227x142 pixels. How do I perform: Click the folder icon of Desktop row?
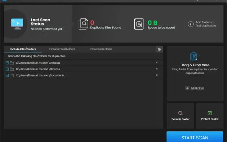click(x=12, y=63)
